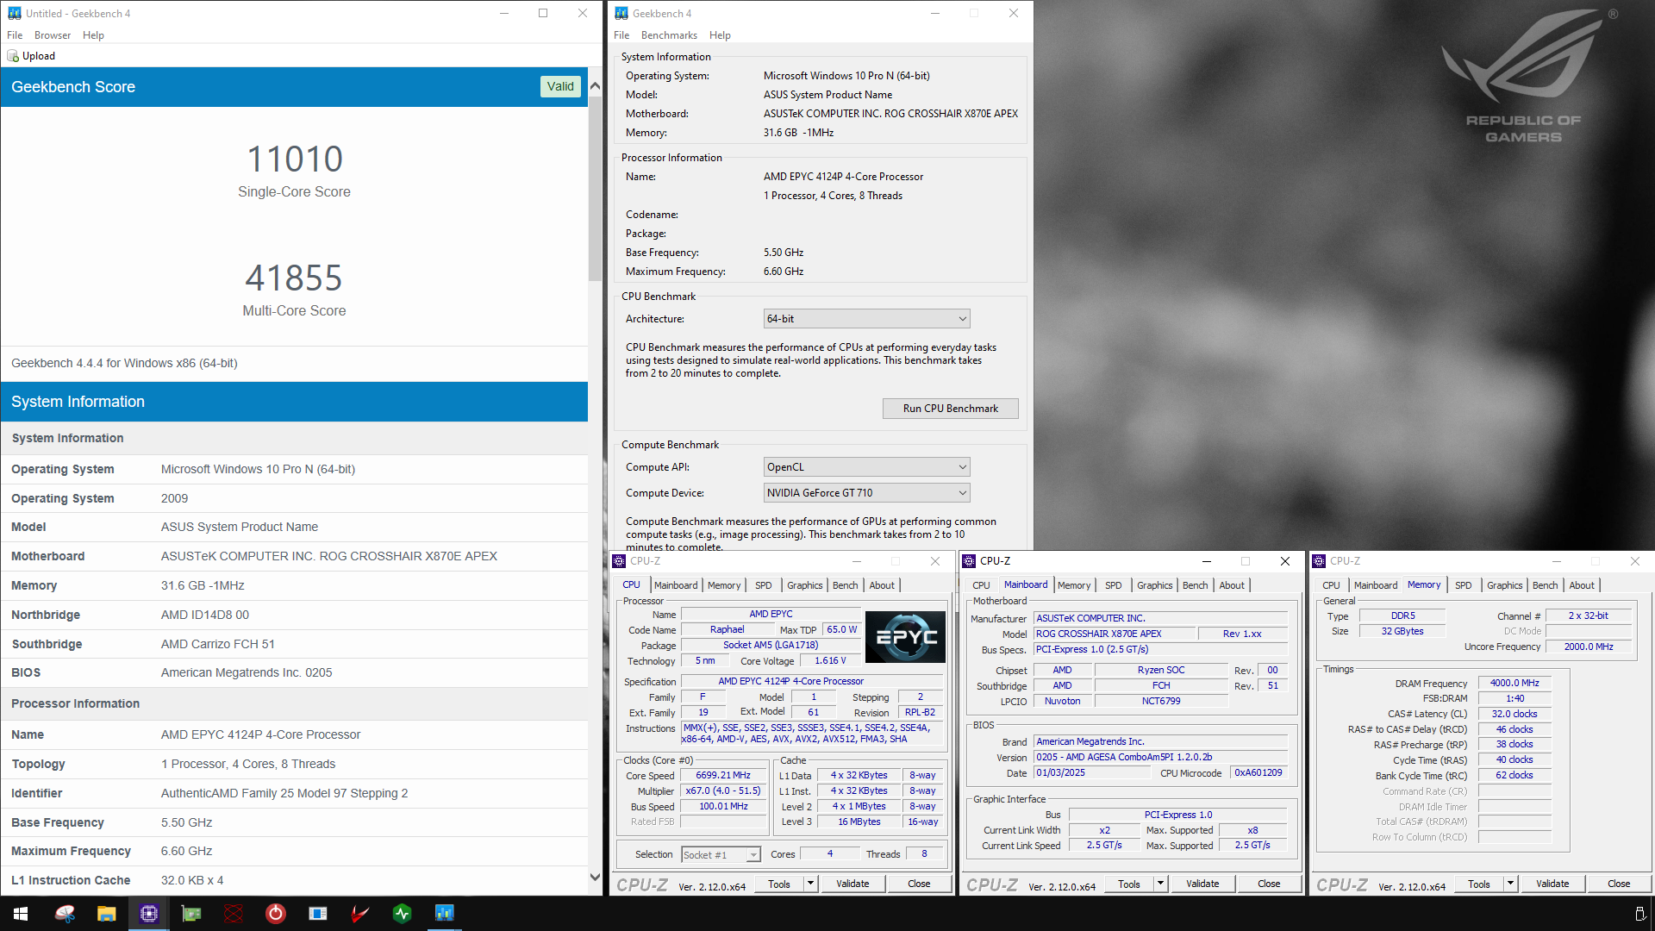Click the Identifier AuthenticAMD Family 25 row
1655x931 pixels.
point(294,793)
